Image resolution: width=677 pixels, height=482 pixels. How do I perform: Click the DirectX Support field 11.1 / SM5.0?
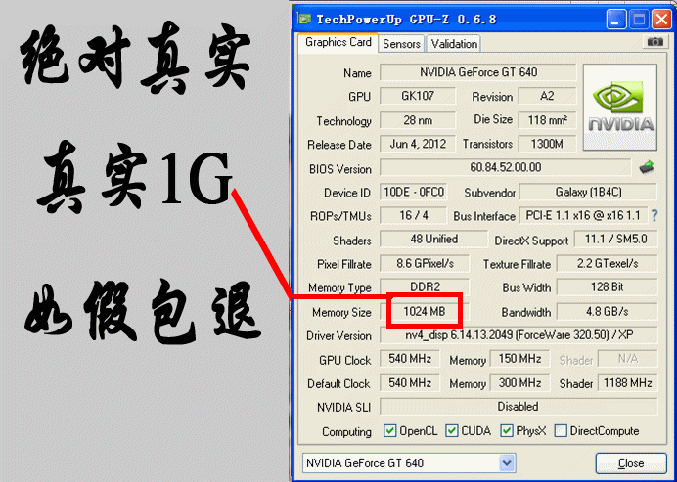[x=615, y=240]
